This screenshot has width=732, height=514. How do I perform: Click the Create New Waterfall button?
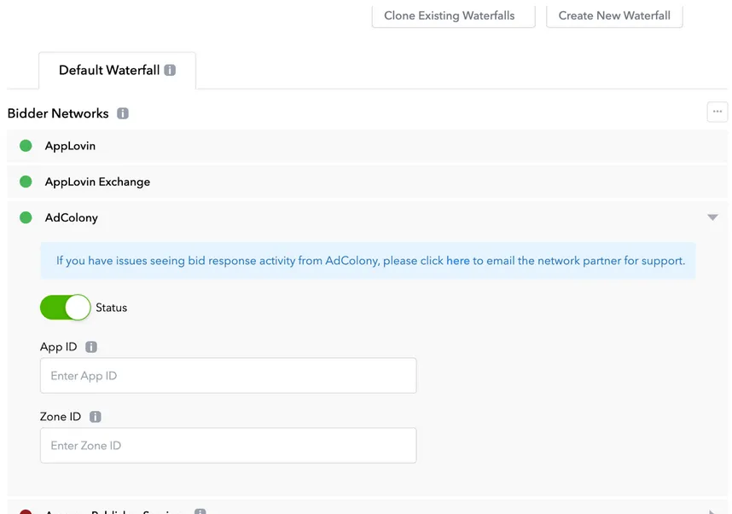(613, 15)
